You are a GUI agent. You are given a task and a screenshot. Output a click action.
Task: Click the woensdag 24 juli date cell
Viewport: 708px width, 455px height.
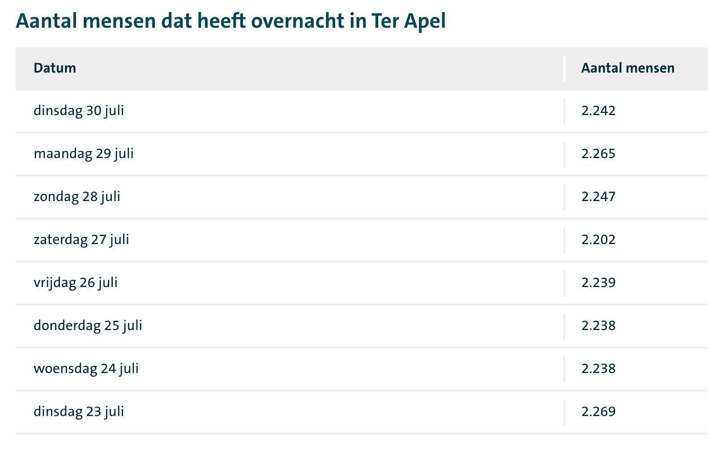[x=86, y=369]
